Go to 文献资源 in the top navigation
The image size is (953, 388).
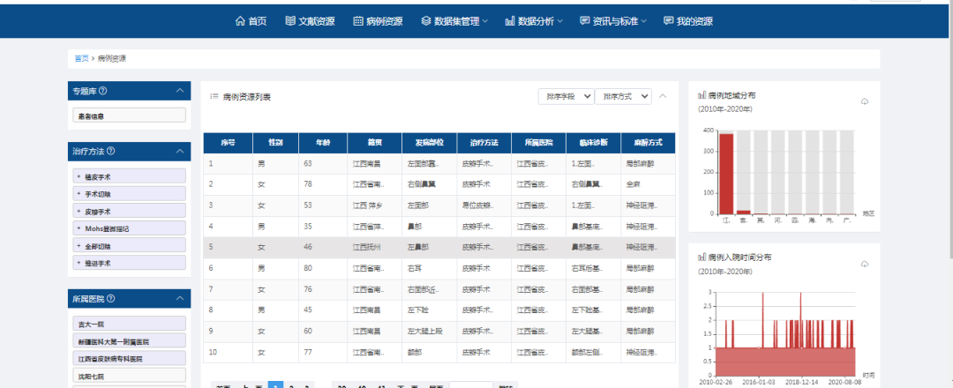click(310, 21)
